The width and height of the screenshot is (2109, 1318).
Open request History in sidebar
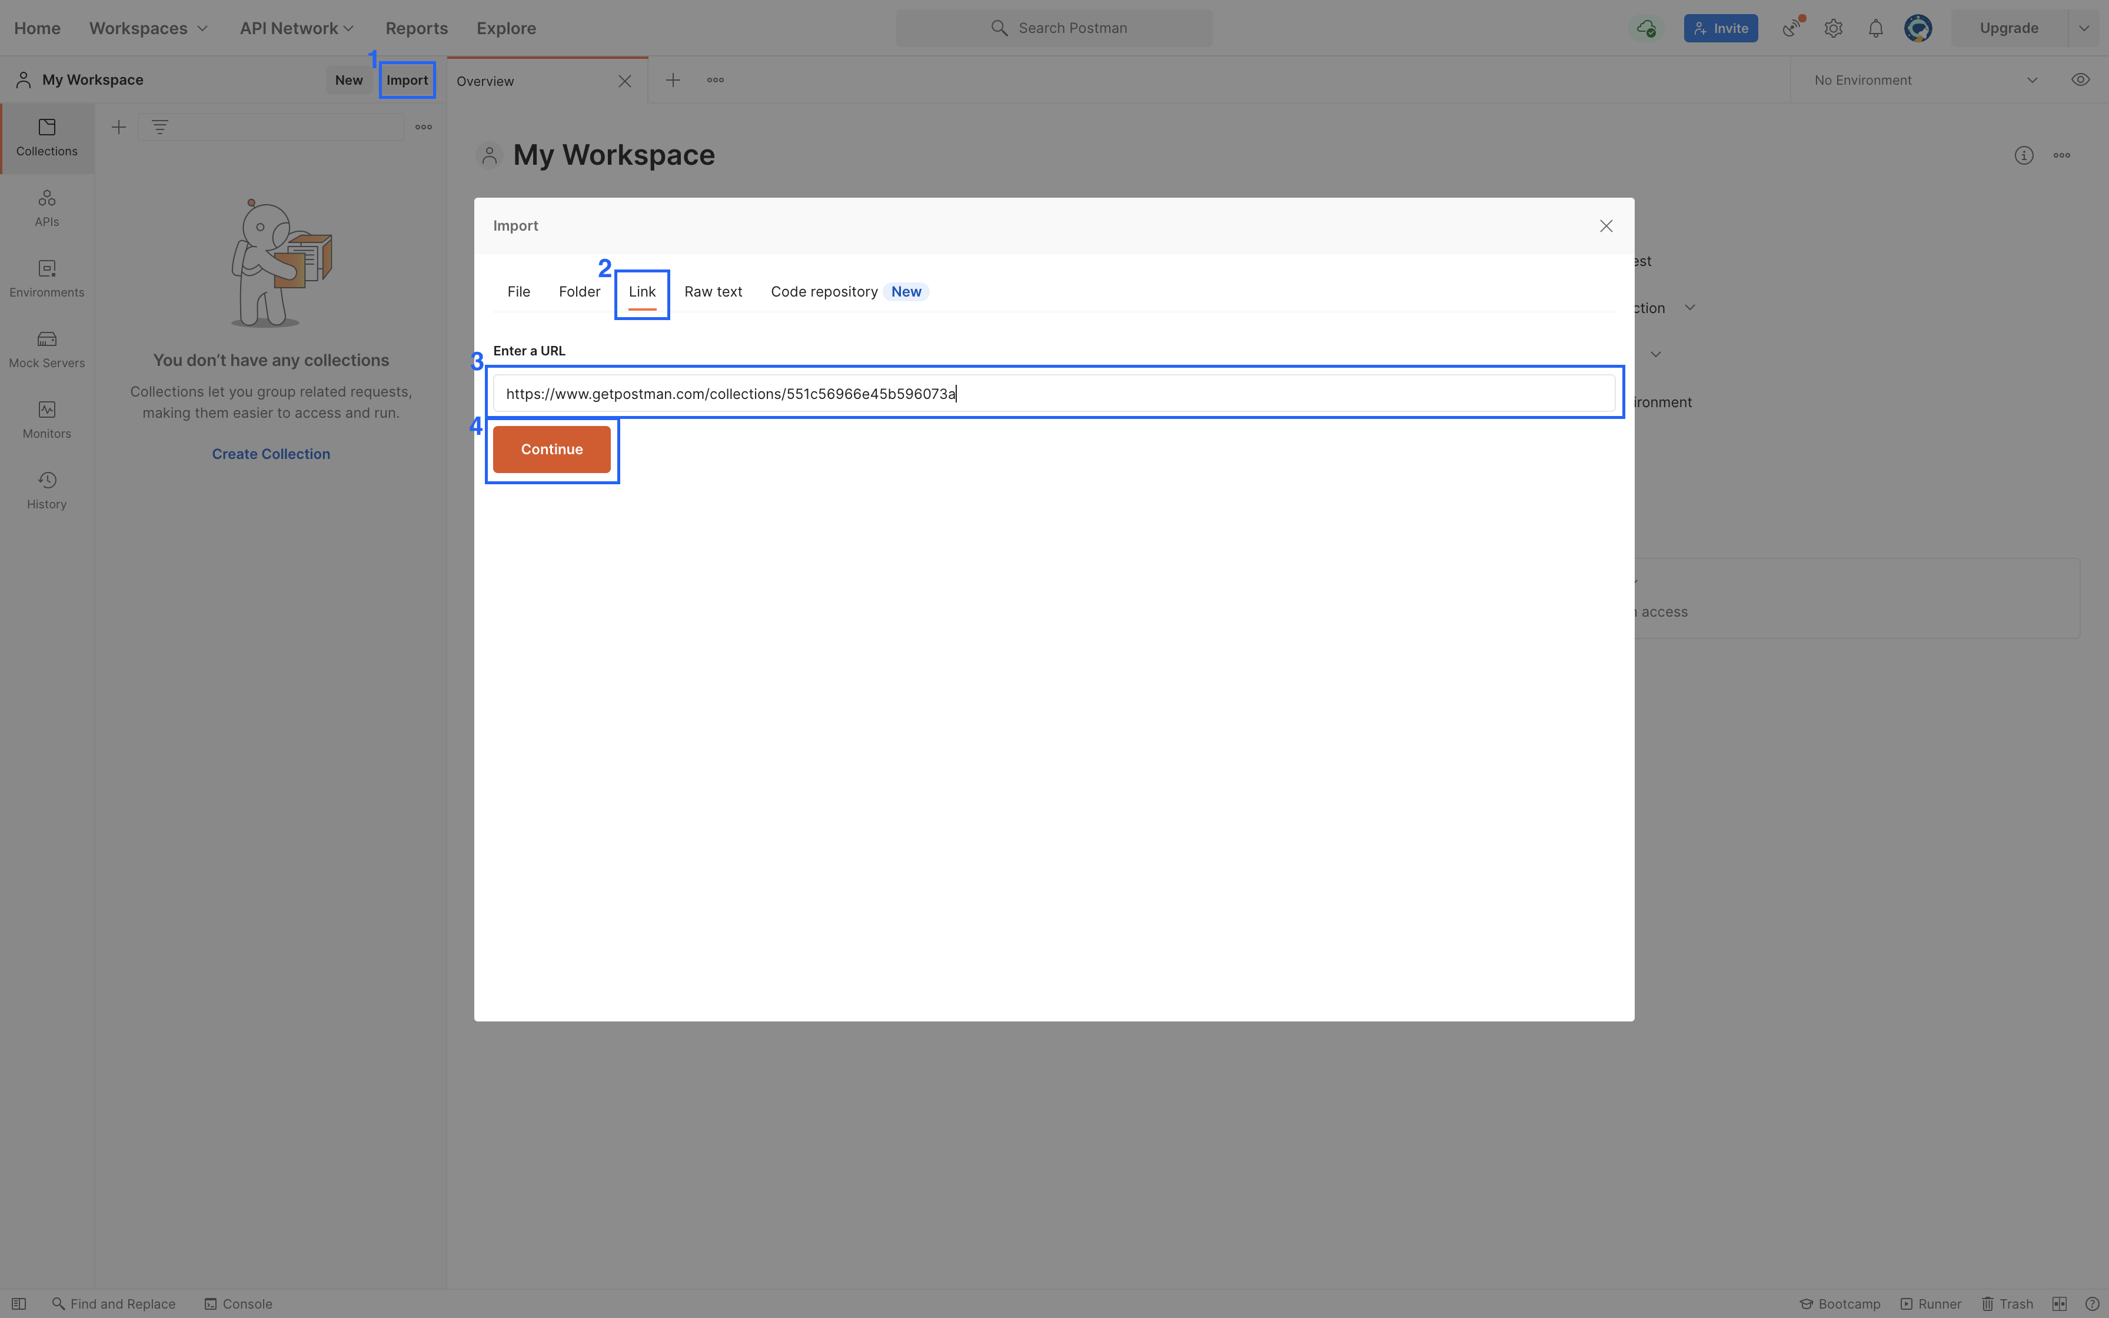point(47,491)
